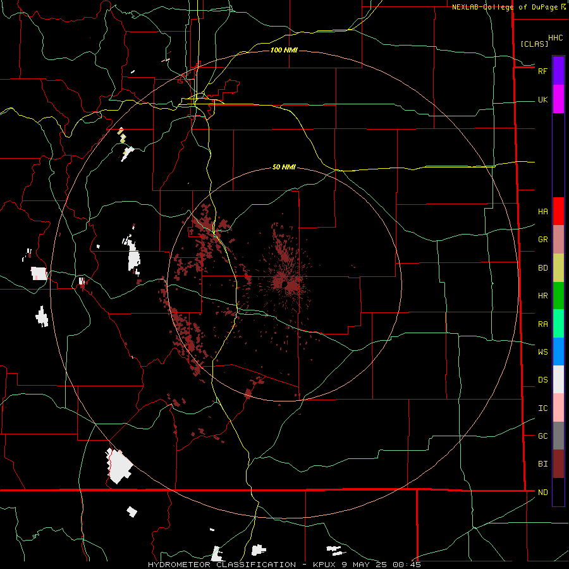Click the GR legend label
The width and height of the screenshot is (569, 569).
542,240
